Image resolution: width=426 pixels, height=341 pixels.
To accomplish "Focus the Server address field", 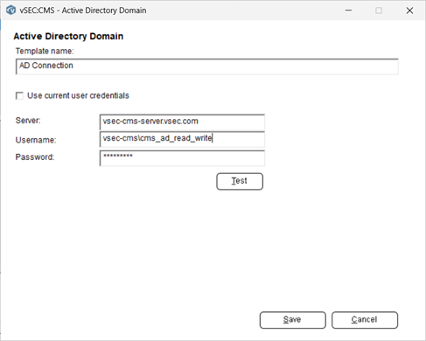I will coord(182,122).
